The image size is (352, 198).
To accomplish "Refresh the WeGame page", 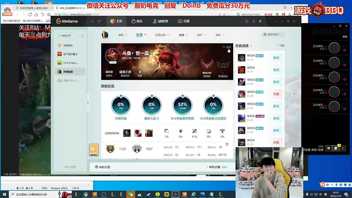I will [x=99, y=21].
